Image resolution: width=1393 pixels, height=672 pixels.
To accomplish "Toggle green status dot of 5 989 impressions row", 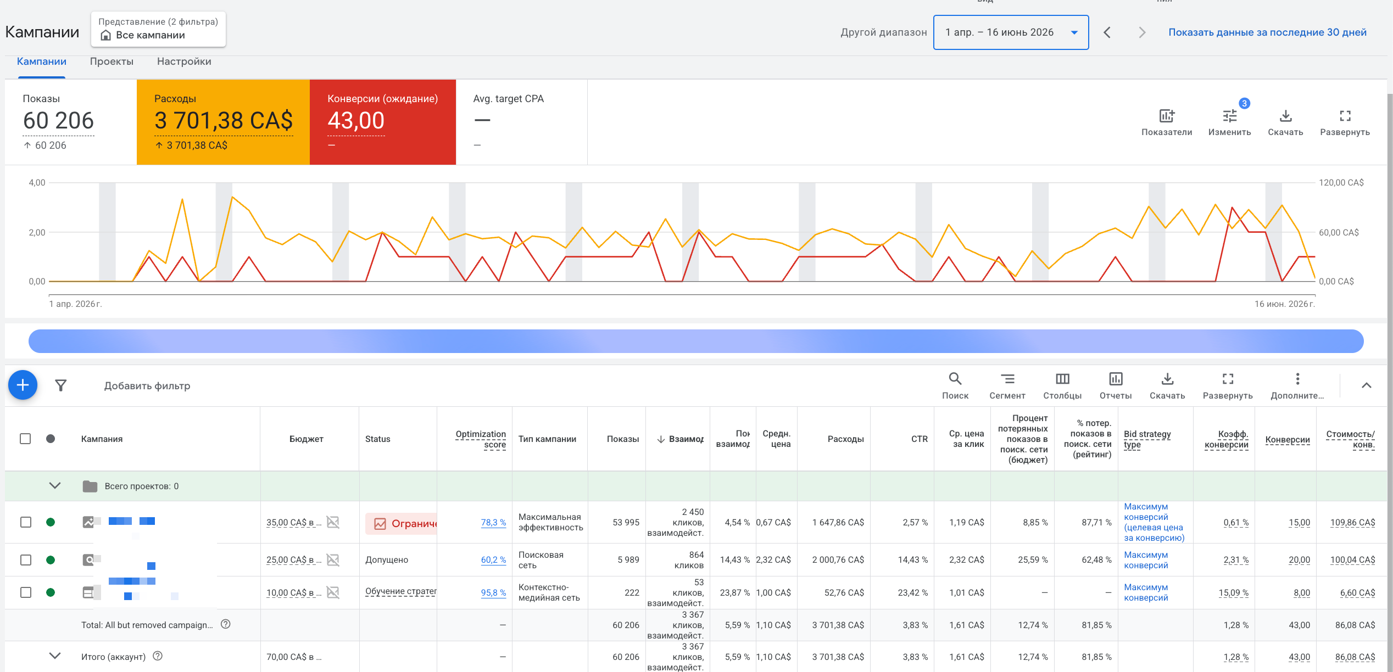I will click(51, 560).
